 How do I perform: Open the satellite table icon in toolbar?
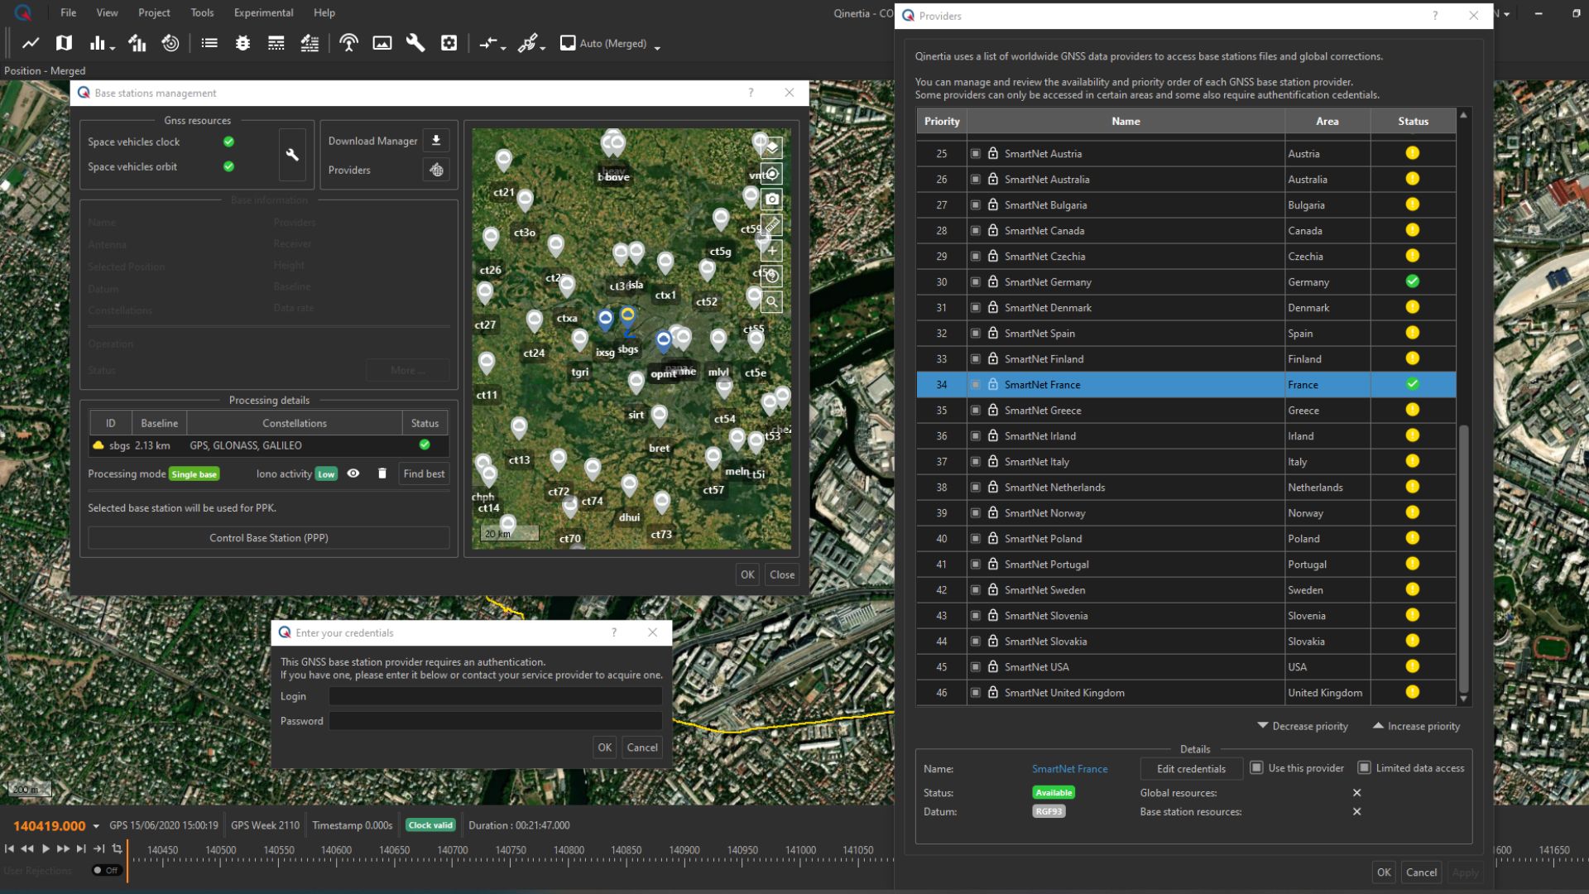click(310, 43)
